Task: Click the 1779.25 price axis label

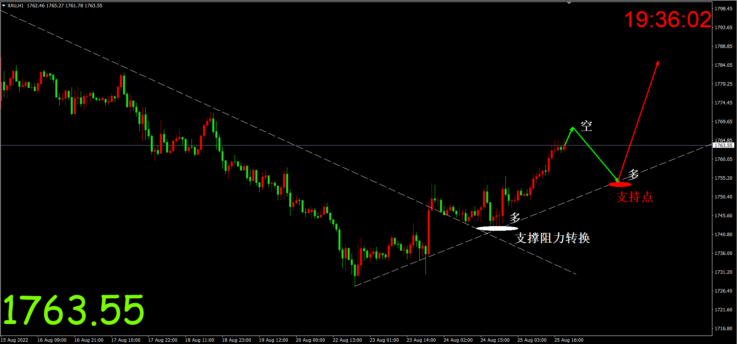Action: [x=724, y=84]
